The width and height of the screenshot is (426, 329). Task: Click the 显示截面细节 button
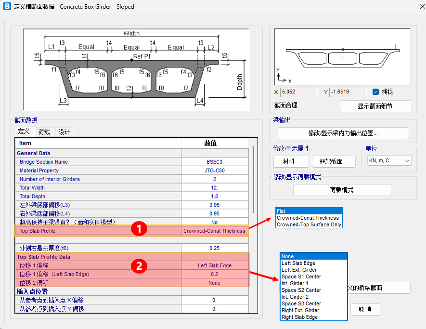pos(375,106)
